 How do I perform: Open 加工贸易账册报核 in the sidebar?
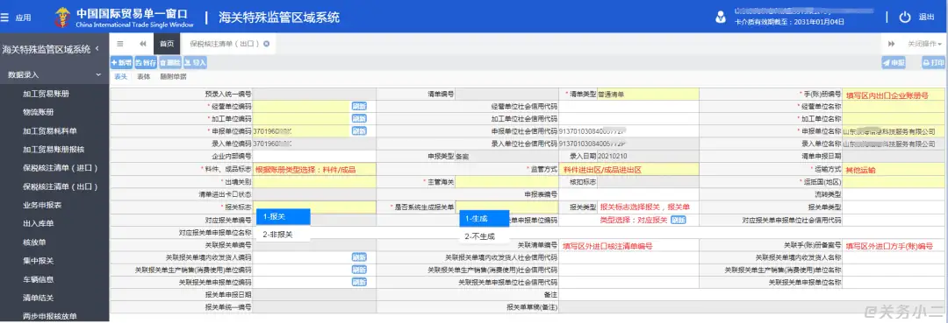pyautogui.click(x=54, y=150)
